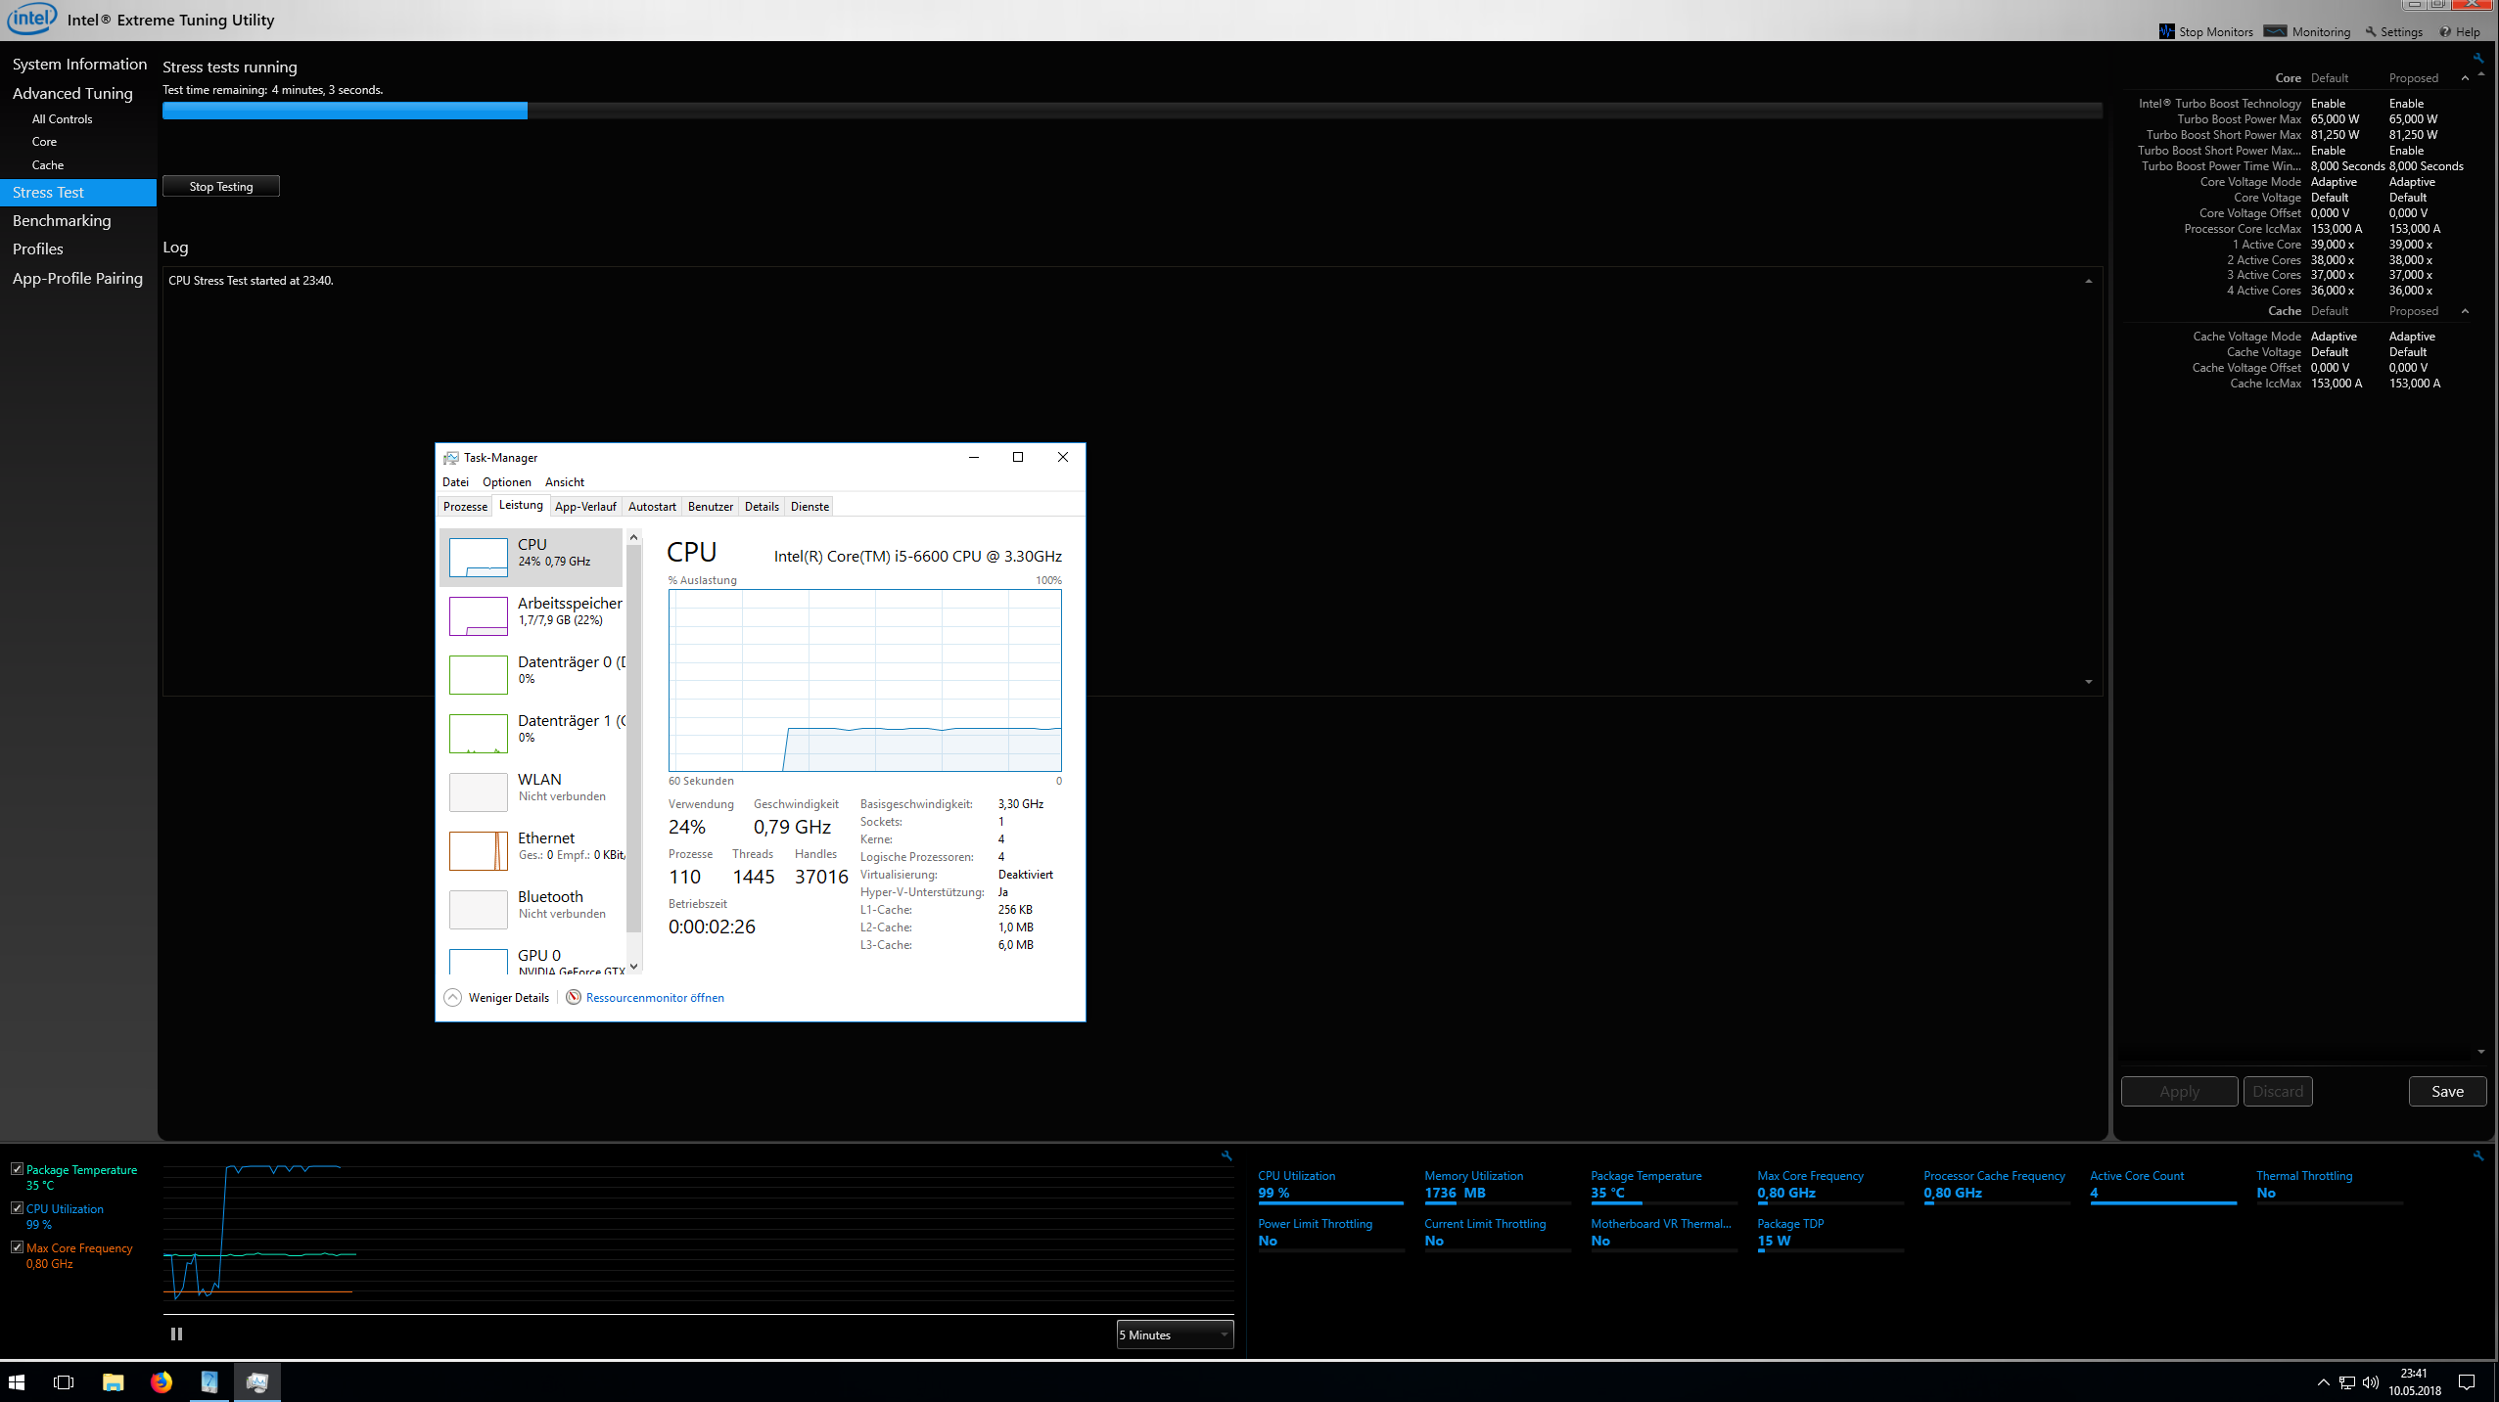The image size is (2499, 1402).
Task: Pause the monitoring graph
Action: tap(176, 1334)
